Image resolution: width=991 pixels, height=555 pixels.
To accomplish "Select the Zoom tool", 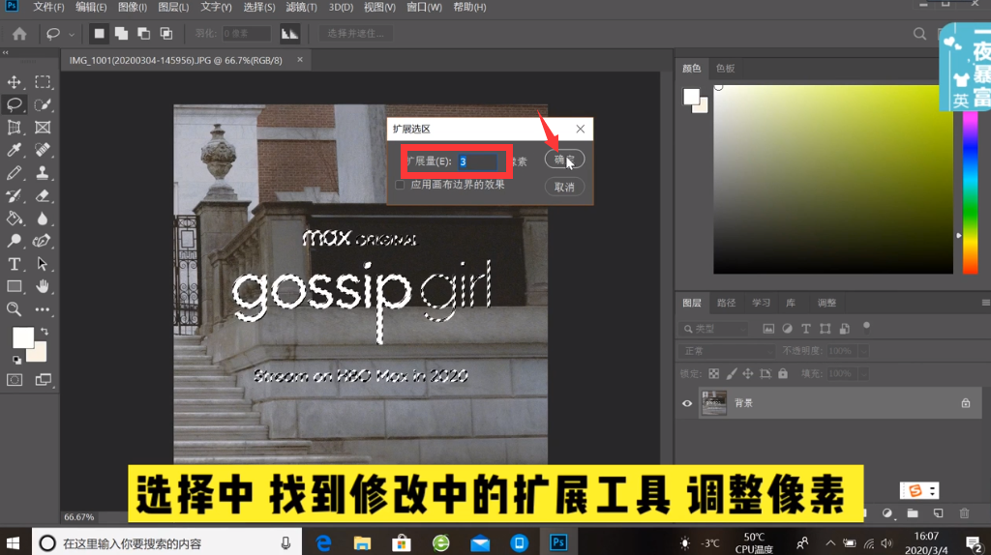I will 14,309.
